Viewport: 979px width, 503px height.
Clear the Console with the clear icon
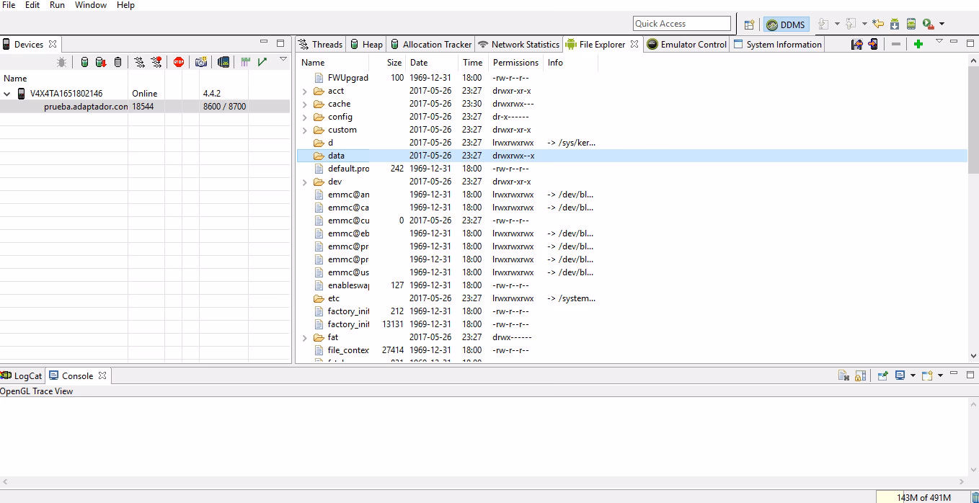click(x=843, y=375)
